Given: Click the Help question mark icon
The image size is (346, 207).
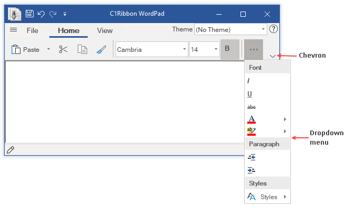Looking at the screenshot, I should 274,29.
